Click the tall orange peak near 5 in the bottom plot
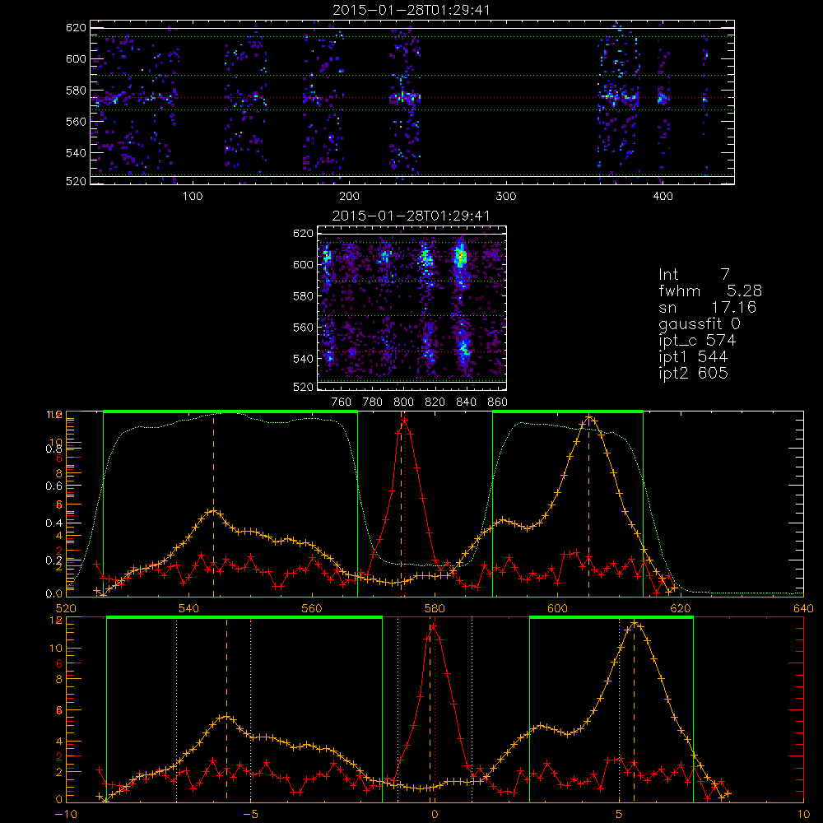 (x=635, y=624)
